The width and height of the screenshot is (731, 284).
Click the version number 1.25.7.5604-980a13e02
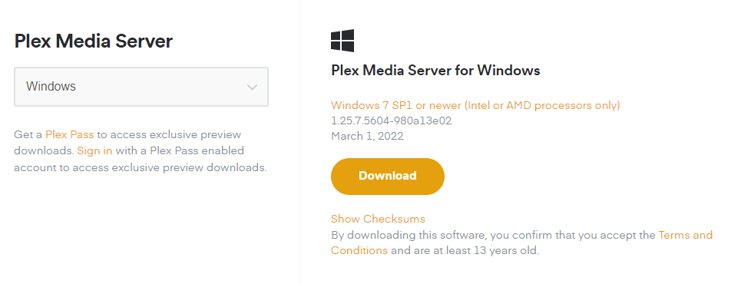click(x=391, y=121)
